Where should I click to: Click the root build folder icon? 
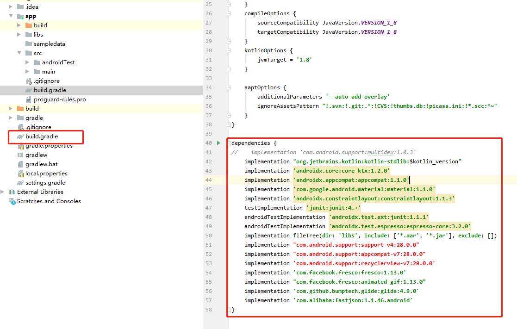(x=20, y=108)
